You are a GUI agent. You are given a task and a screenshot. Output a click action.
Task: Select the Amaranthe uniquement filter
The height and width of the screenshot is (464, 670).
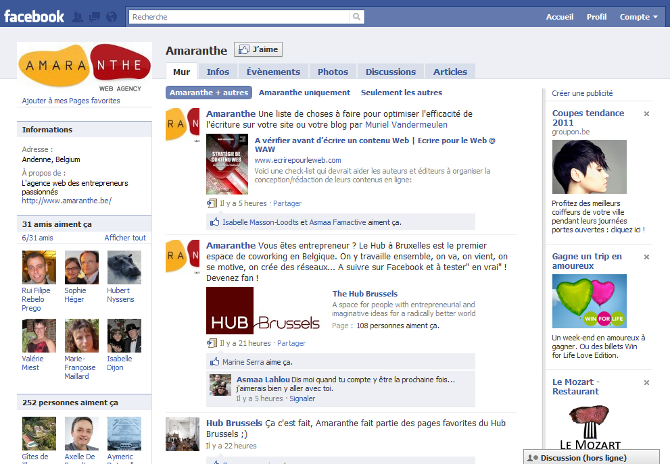coord(304,93)
